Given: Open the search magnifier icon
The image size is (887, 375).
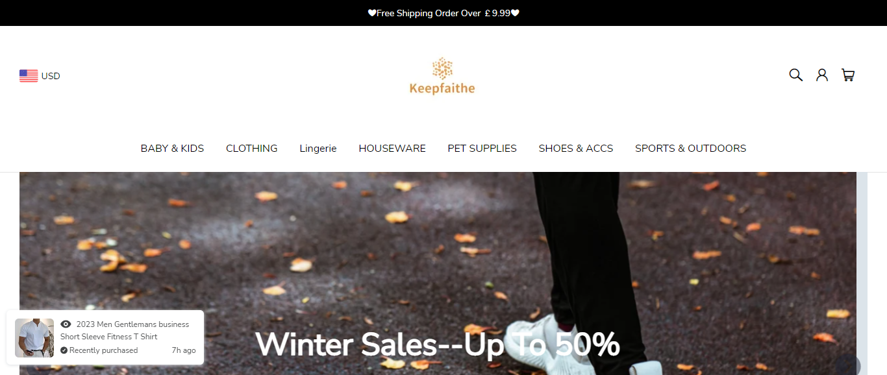Looking at the screenshot, I should click(795, 75).
